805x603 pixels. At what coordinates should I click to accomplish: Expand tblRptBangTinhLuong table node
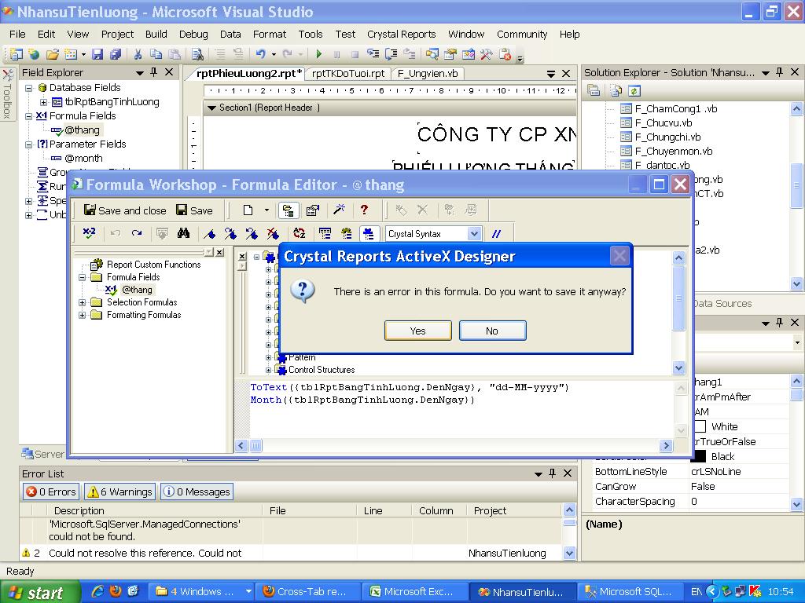tap(44, 102)
